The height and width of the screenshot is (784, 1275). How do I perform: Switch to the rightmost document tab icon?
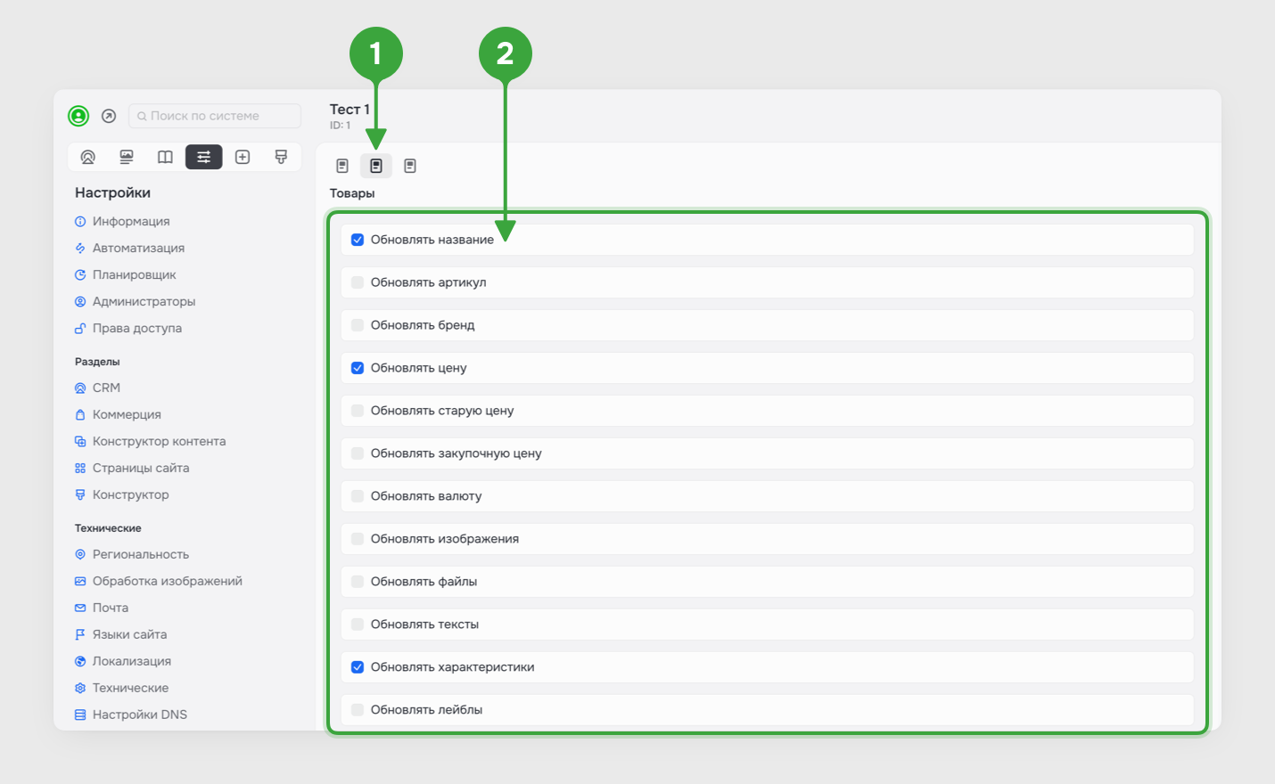[x=410, y=166]
